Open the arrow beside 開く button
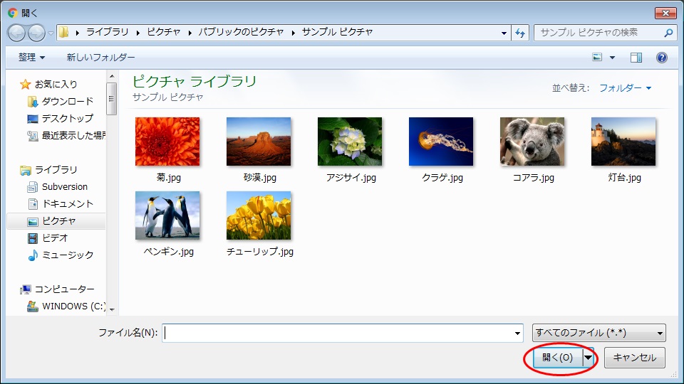The height and width of the screenshot is (384, 684). (x=589, y=358)
